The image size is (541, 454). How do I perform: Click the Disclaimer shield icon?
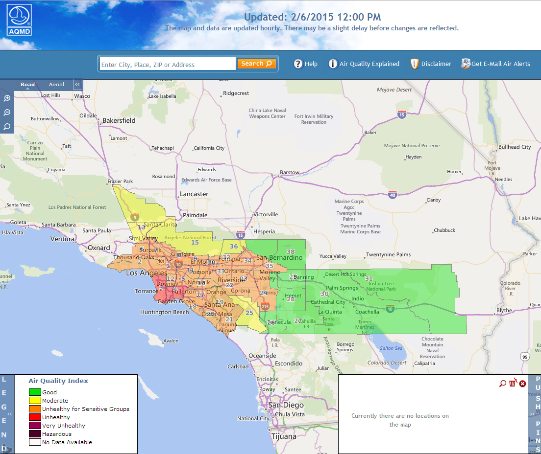[415, 64]
